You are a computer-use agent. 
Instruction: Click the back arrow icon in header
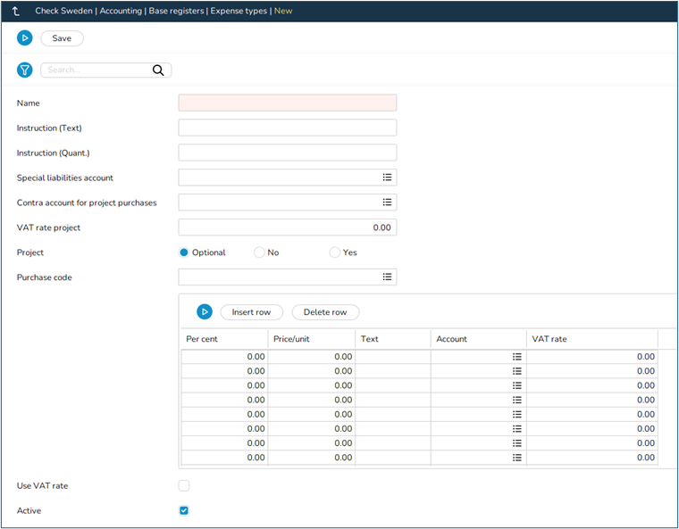pos(16,12)
